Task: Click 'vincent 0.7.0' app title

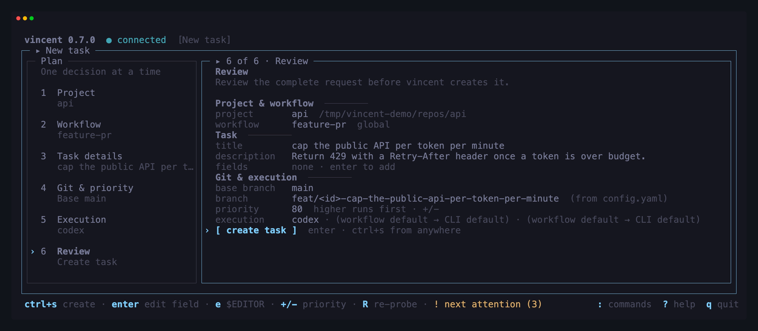Action: (x=60, y=40)
